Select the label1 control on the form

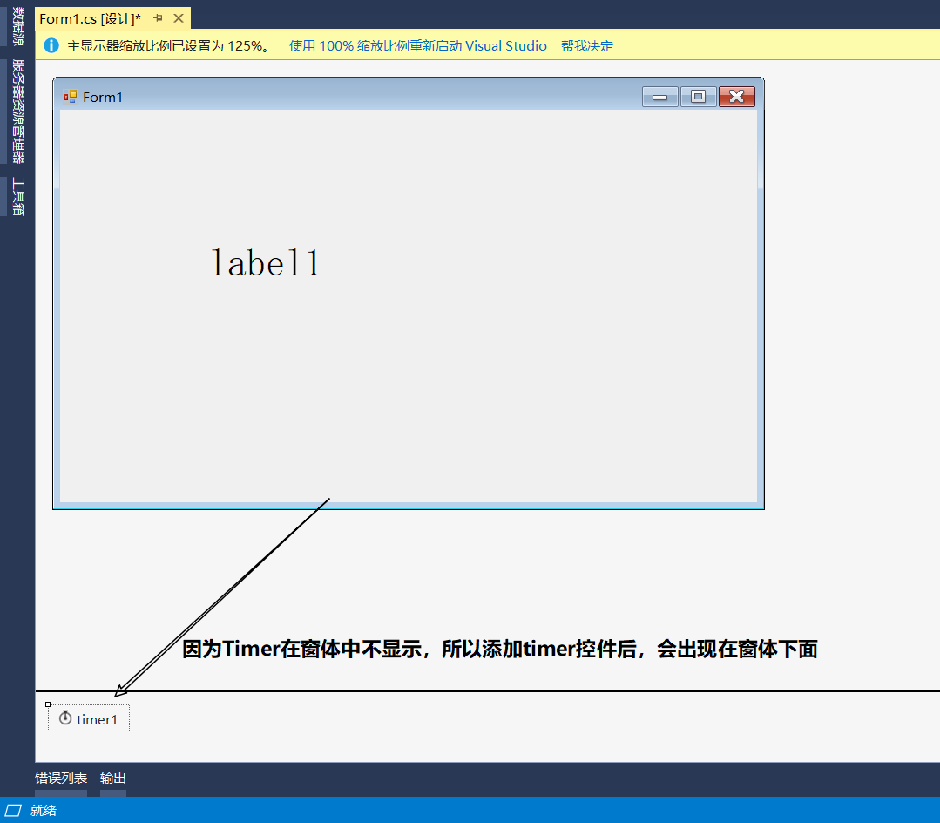tap(266, 262)
